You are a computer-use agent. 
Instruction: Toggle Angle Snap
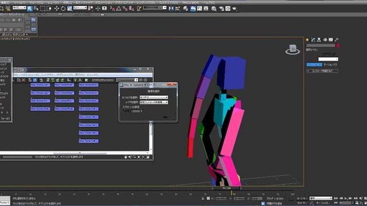click(x=119, y=9)
